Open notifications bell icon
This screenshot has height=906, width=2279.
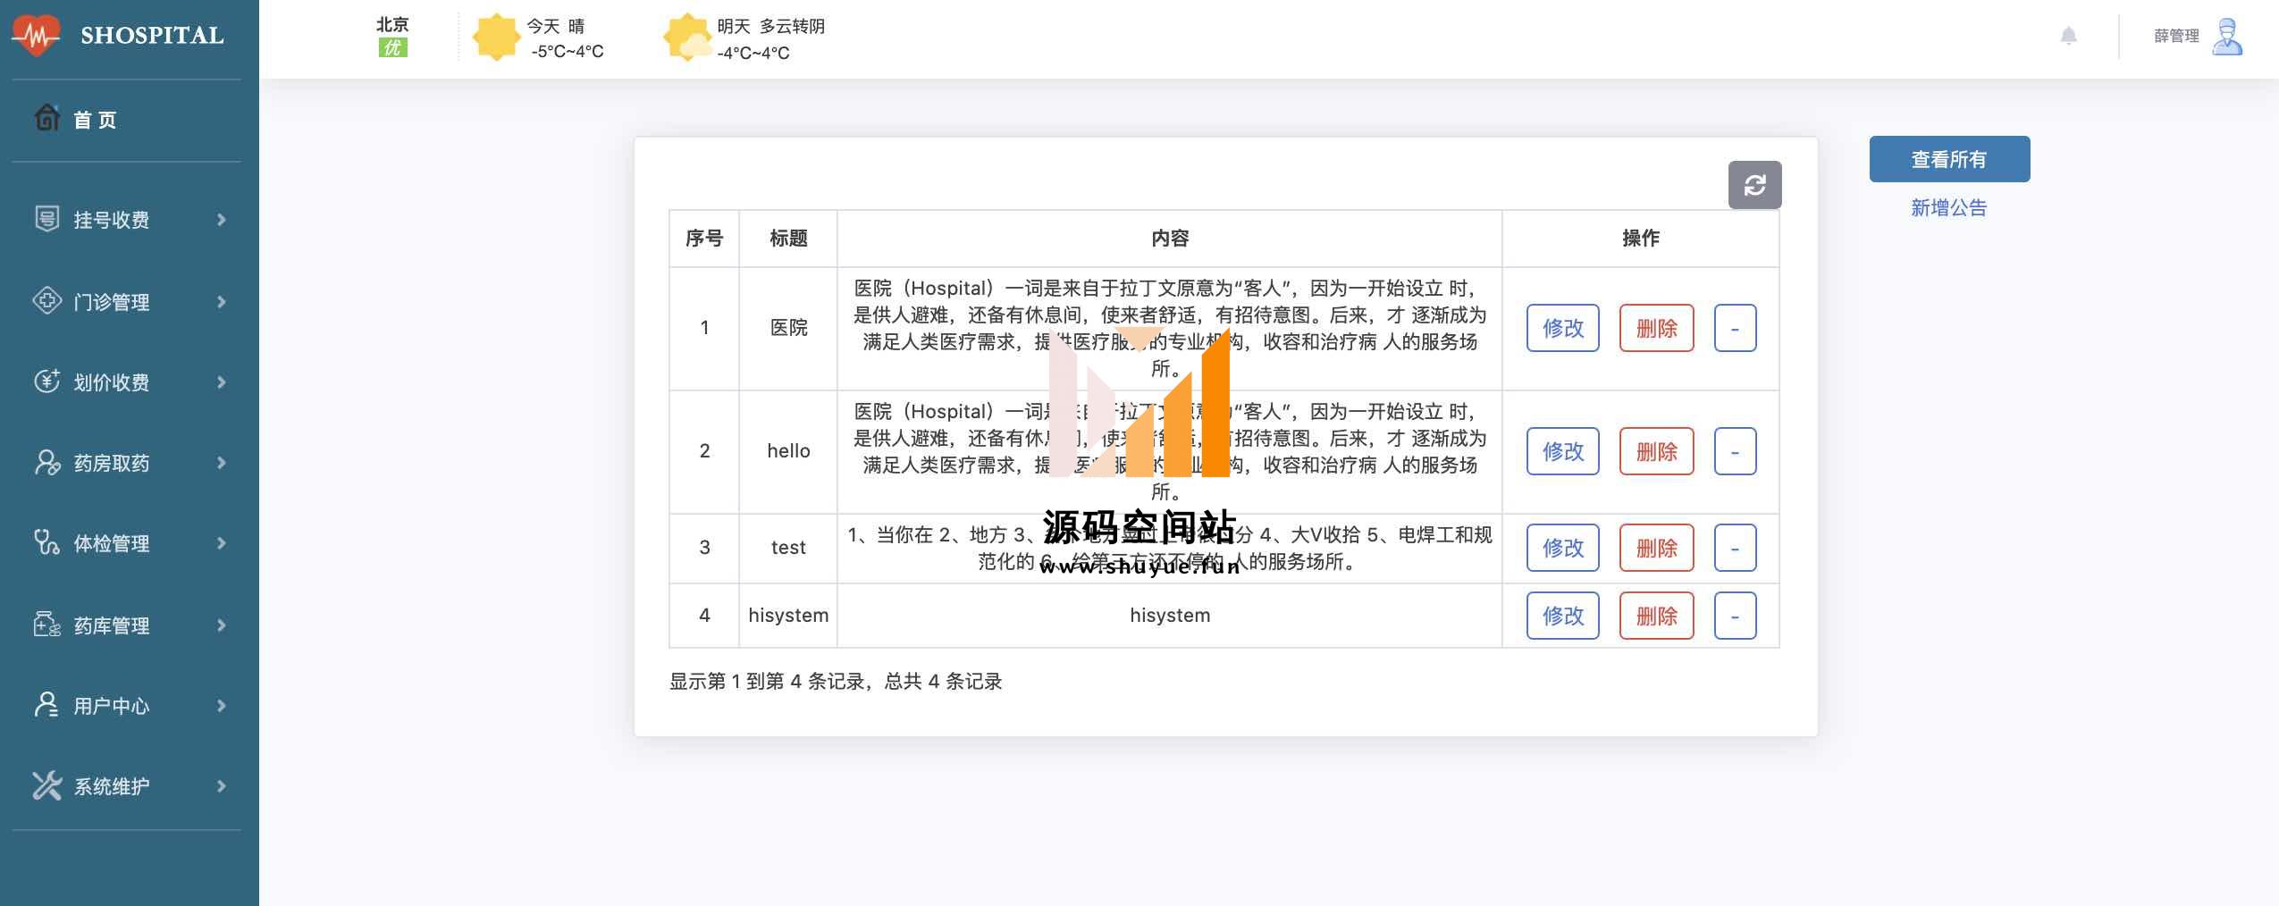pyautogui.click(x=2068, y=36)
